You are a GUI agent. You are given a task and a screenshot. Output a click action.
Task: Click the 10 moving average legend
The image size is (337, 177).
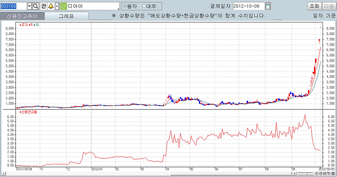tap(37, 25)
